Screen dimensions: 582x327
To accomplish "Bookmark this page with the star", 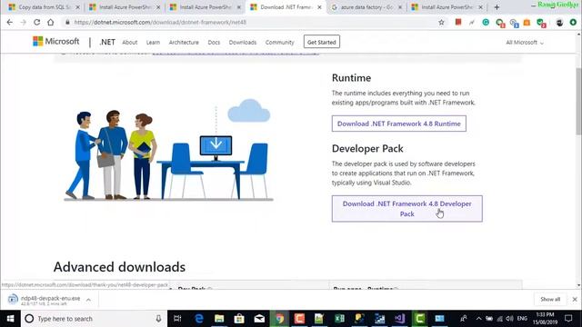I will pyautogui.click(x=441, y=22).
